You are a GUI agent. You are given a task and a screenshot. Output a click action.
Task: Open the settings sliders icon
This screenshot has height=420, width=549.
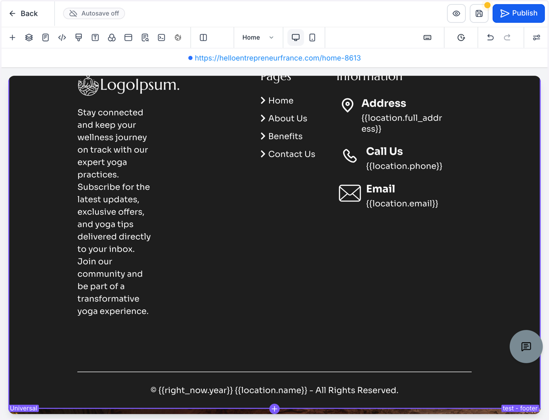coord(537,38)
